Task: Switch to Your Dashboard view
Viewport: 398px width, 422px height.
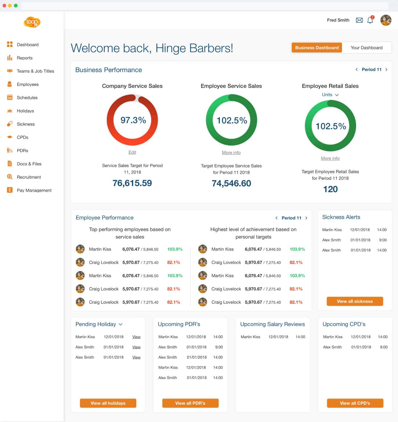Action: (x=366, y=48)
